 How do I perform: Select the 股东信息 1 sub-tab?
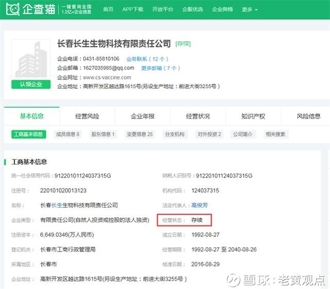click(x=103, y=134)
